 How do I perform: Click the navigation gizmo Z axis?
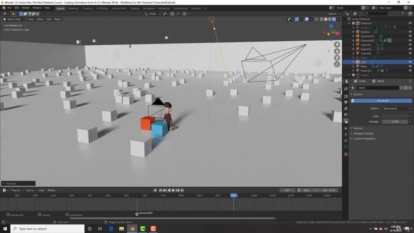coord(331,26)
